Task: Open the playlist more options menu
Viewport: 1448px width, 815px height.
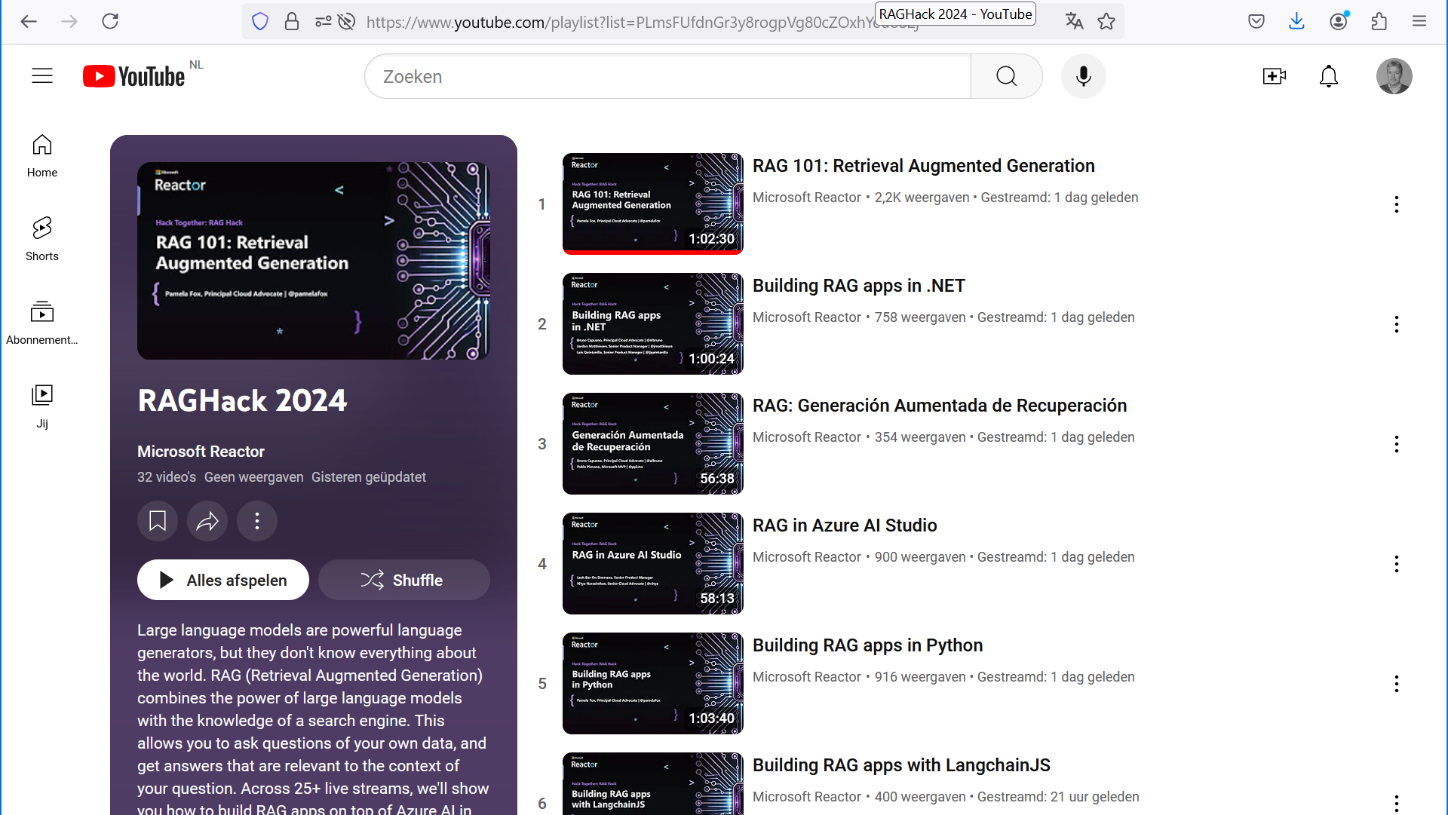Action: [257, 521]
